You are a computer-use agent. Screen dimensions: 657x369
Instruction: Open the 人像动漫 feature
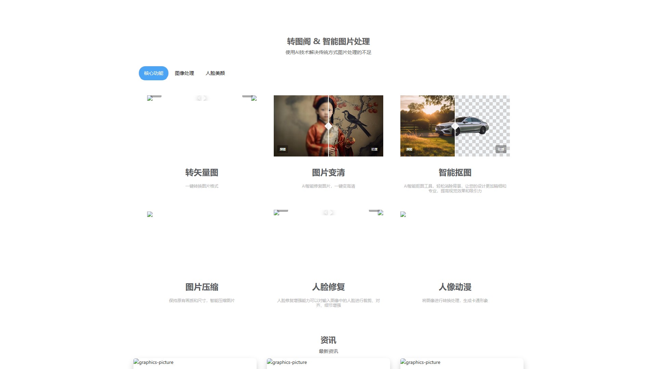(455, 287)
